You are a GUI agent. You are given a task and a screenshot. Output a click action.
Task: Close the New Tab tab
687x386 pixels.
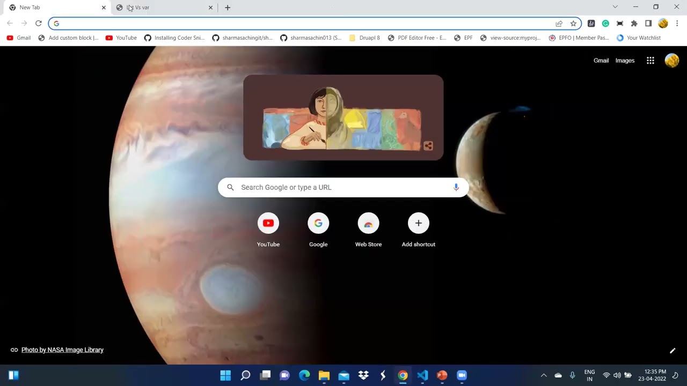click(104, 8)
